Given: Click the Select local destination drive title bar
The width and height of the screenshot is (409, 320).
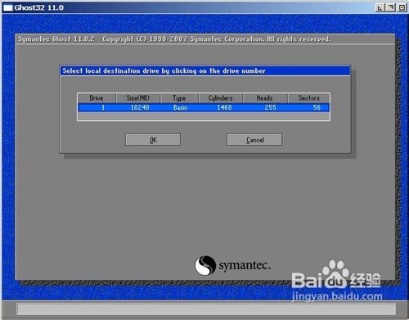Looking at the screenshot, I should (x=204, y=71).
